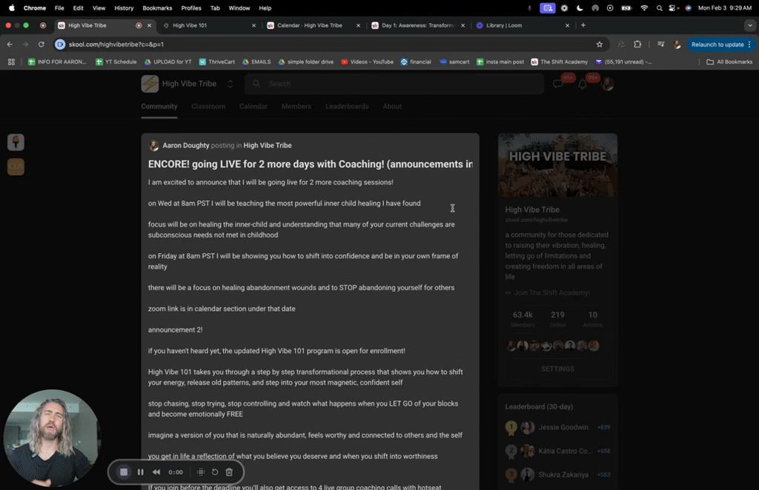Open simple folder drive bookmark
Screen dimensions: 759x490
pyautogui.click(x=305, y=62)
